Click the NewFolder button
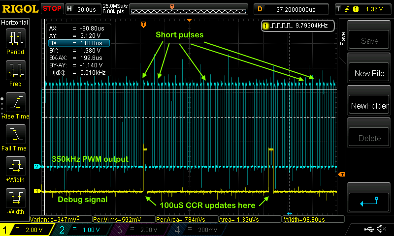 pos(369,104)
